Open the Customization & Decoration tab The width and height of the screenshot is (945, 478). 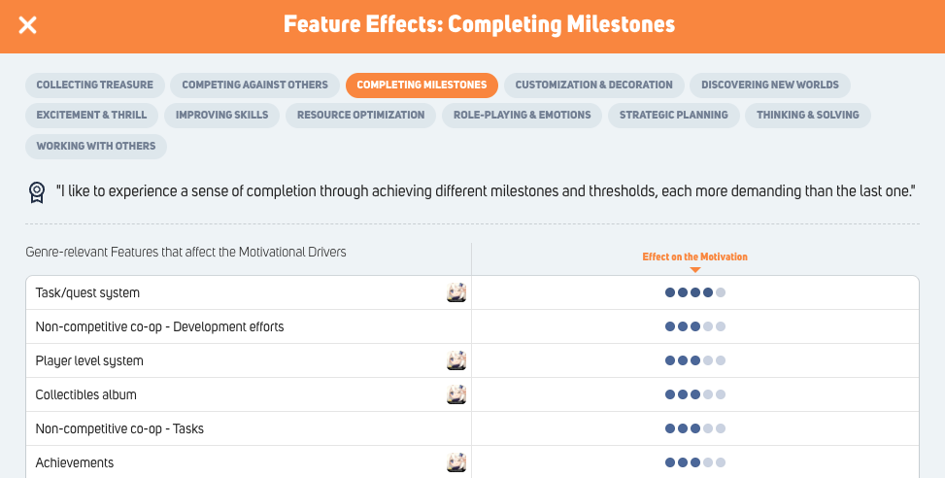[593, 85]
